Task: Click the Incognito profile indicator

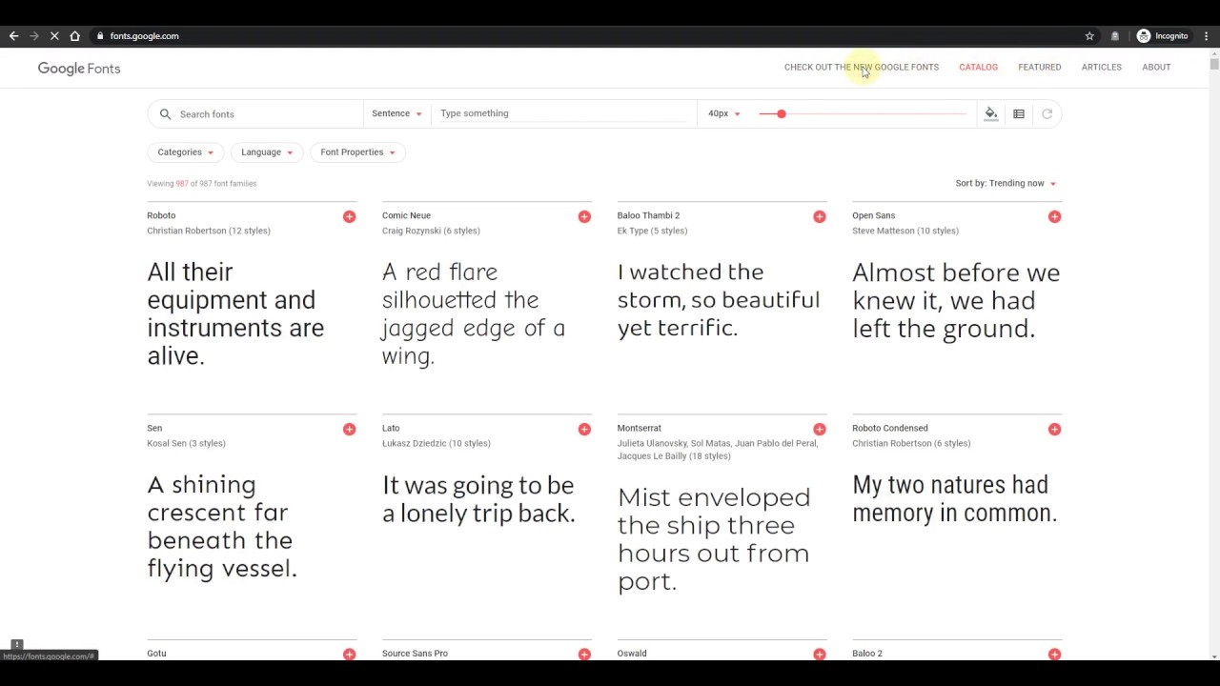Action: [1162, 36]
